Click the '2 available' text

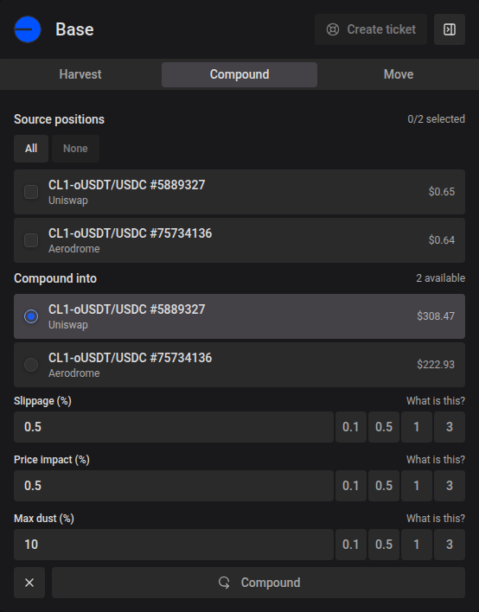(440, 277)
